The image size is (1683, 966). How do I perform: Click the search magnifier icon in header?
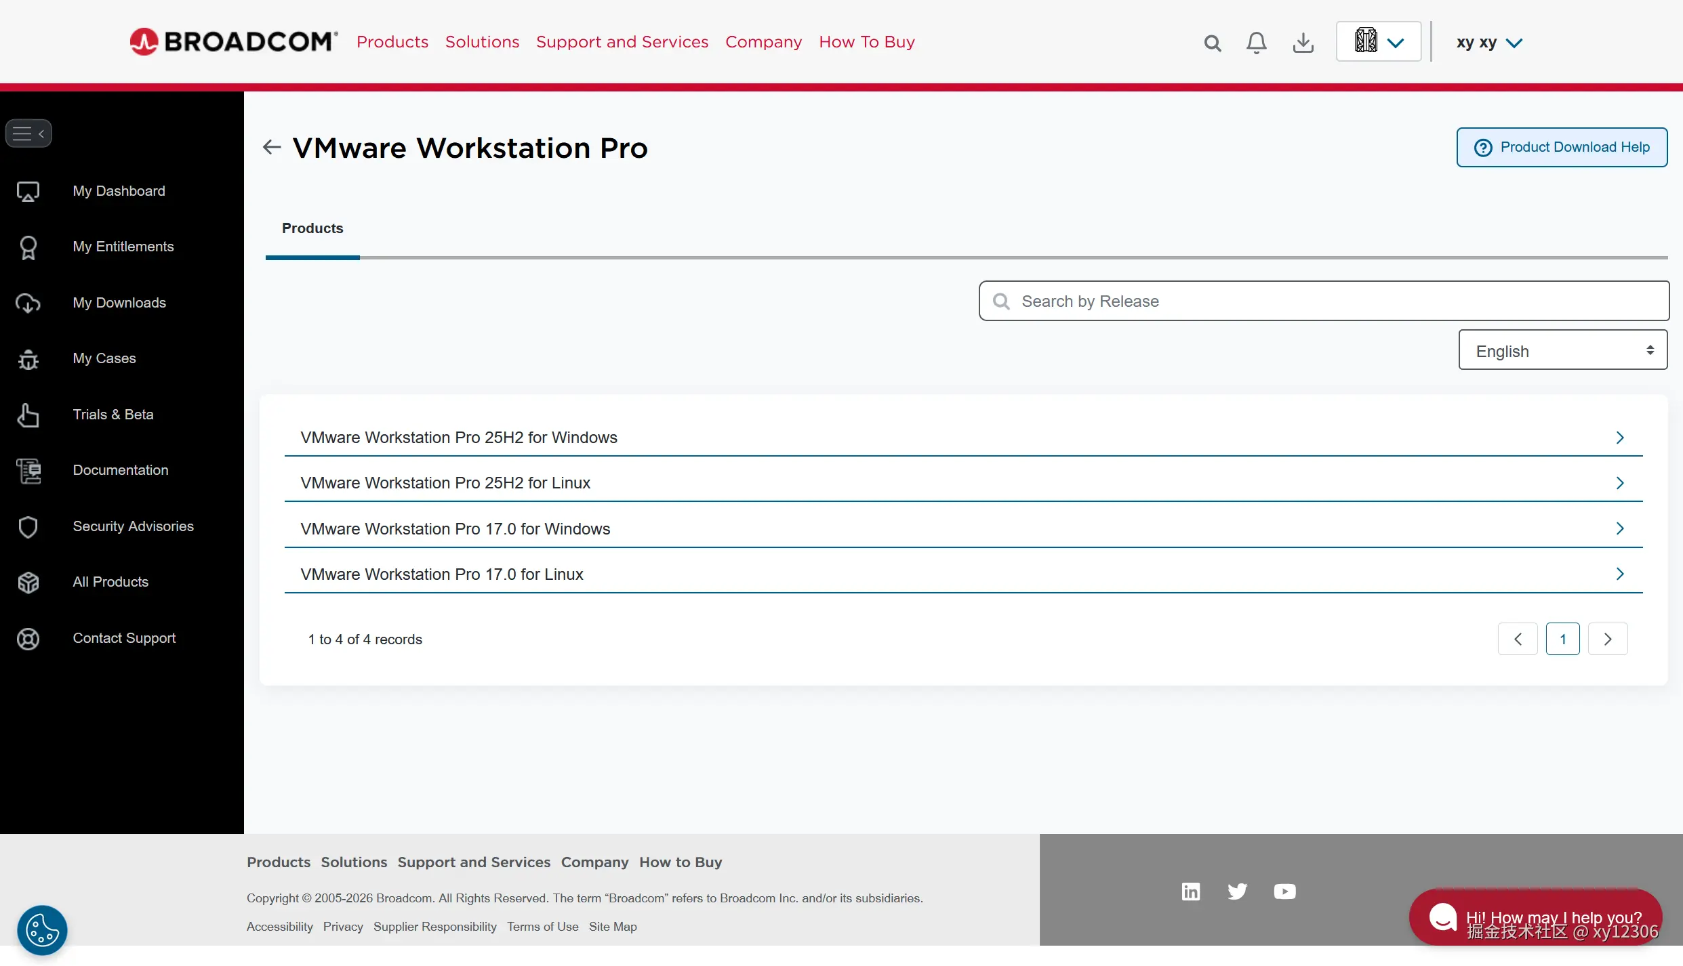1213,43
